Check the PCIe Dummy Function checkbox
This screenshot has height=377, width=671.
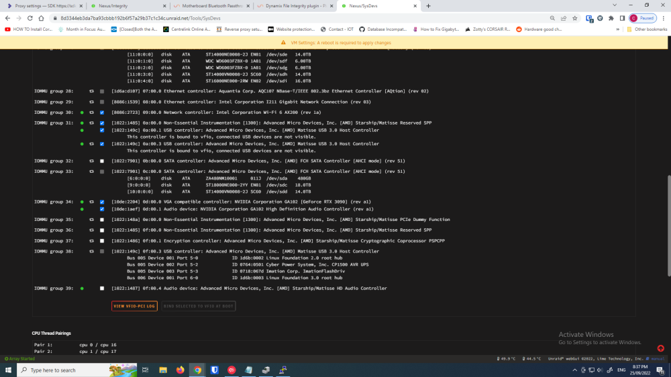pos(102,220)
